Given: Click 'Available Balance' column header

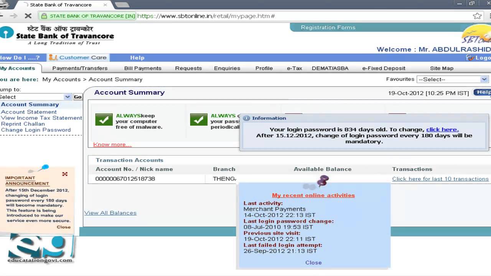Looking at the screenshot, I should point(323,169).
